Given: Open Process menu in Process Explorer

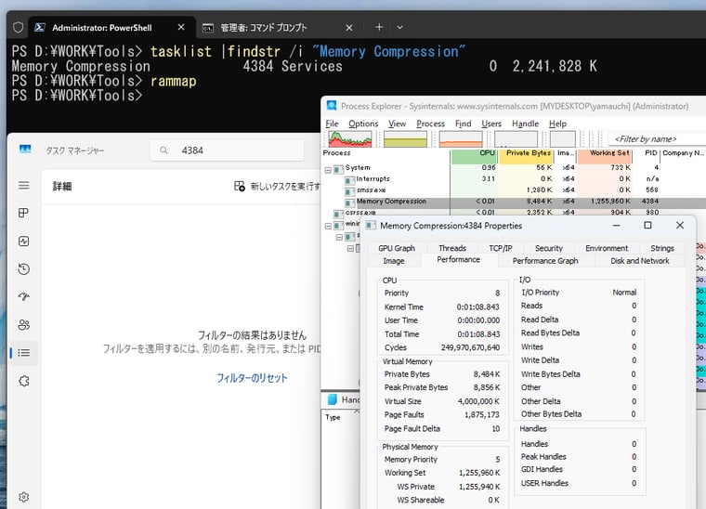Looking at the screenshot, I should coord(430,124).
